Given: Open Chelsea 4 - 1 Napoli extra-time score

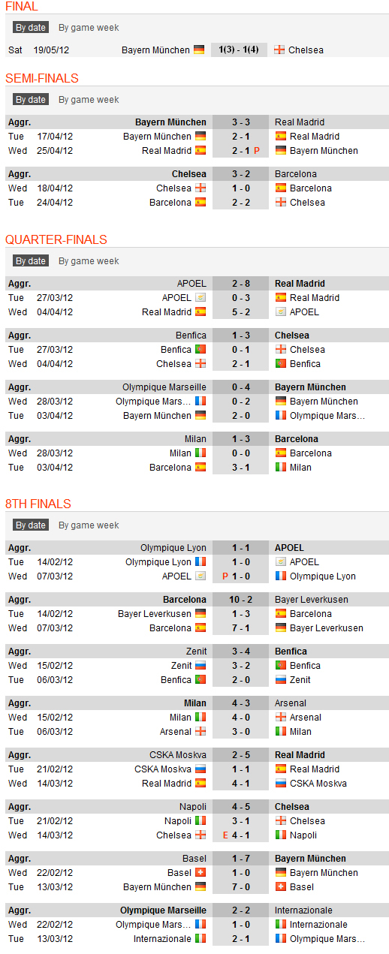Looking at the screenshot, I should click(240, 835).
